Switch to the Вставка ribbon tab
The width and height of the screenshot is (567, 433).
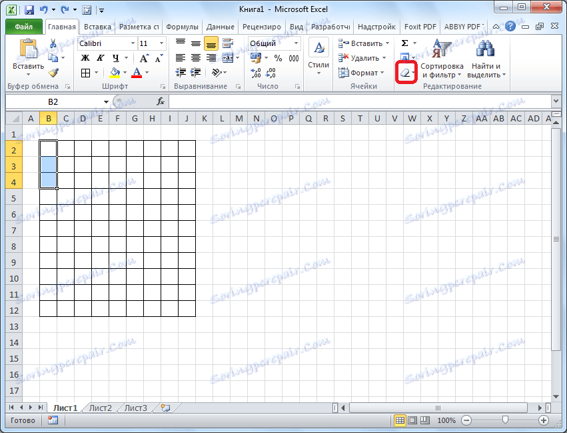click(x=98, y=27)
